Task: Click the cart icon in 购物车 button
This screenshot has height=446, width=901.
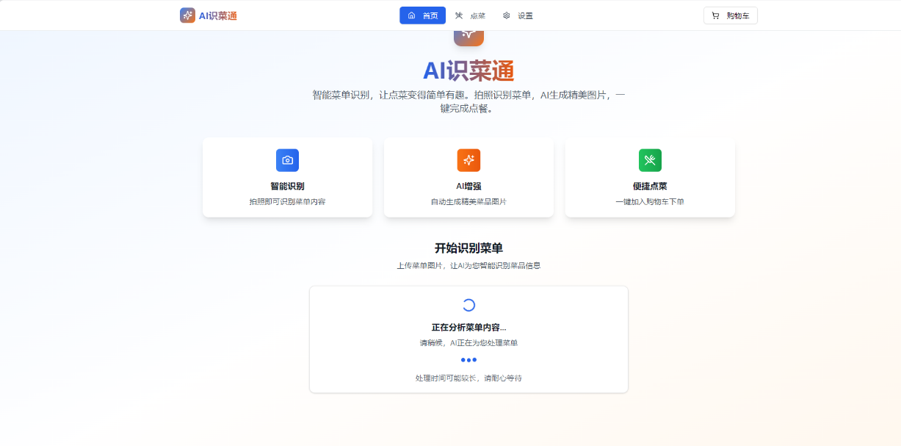Action: tap(715, 15)
